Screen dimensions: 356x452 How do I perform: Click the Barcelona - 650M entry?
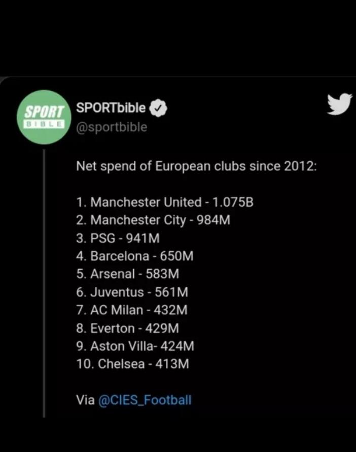[x=135, y=256]
